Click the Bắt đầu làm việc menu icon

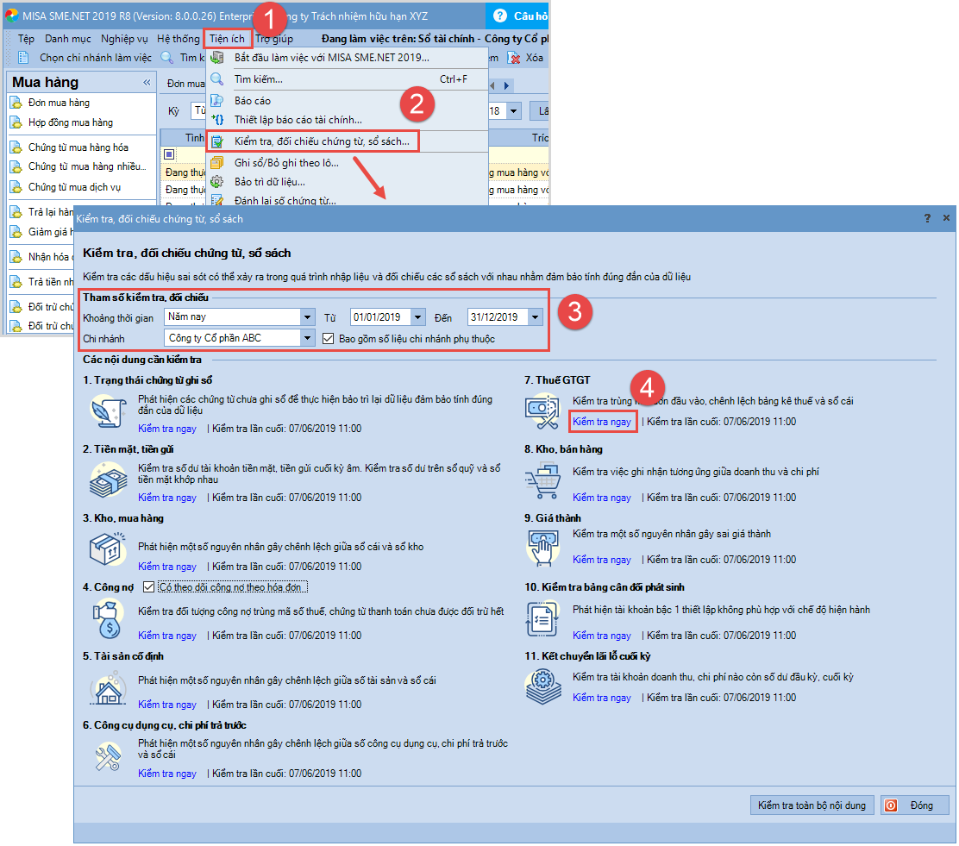click(217, 58)
